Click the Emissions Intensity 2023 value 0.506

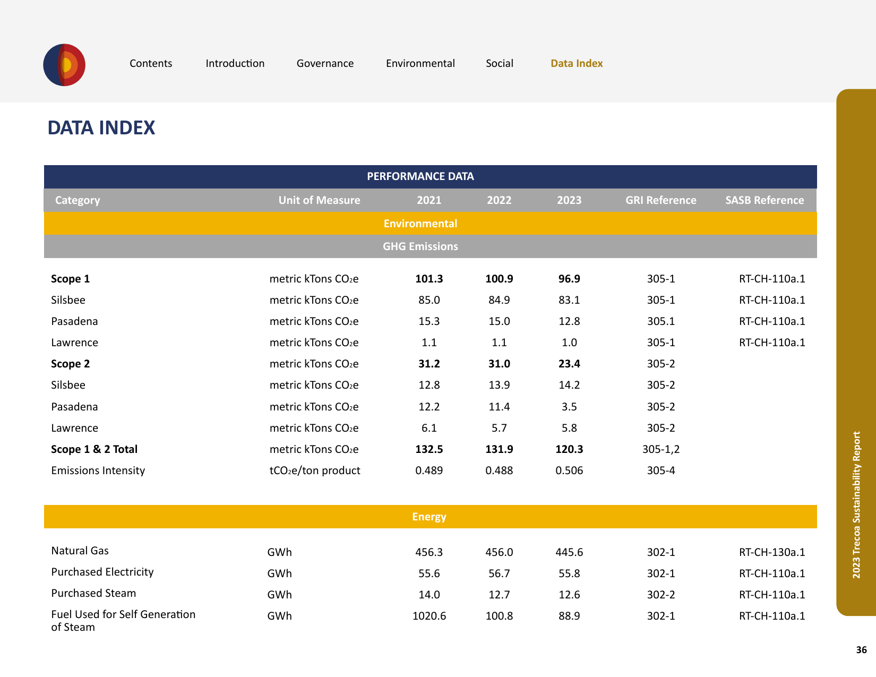569,470
